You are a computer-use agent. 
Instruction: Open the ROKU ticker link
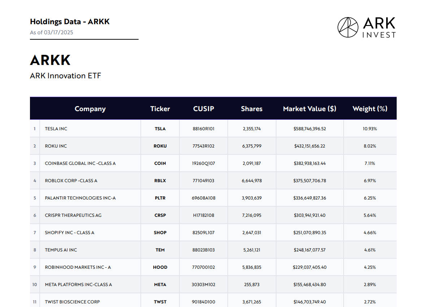click(x=160, y=146)
